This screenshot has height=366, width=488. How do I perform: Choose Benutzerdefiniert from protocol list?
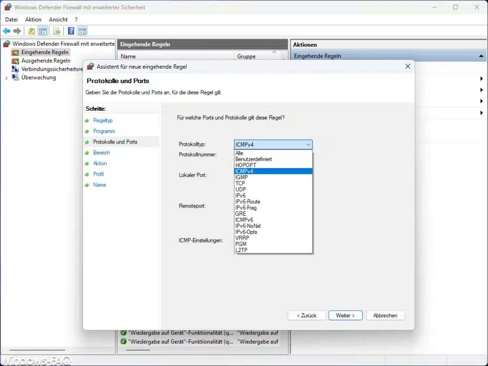pos(273,159)
